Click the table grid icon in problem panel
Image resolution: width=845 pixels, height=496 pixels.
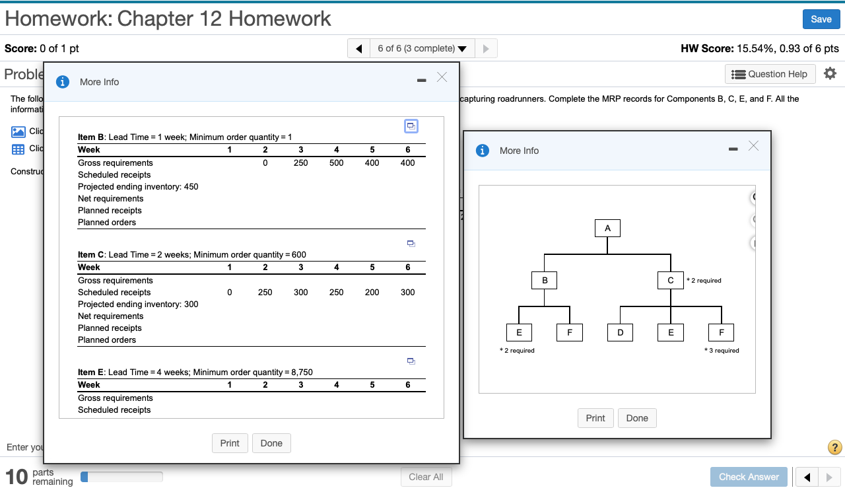click(x=18, y=149)
